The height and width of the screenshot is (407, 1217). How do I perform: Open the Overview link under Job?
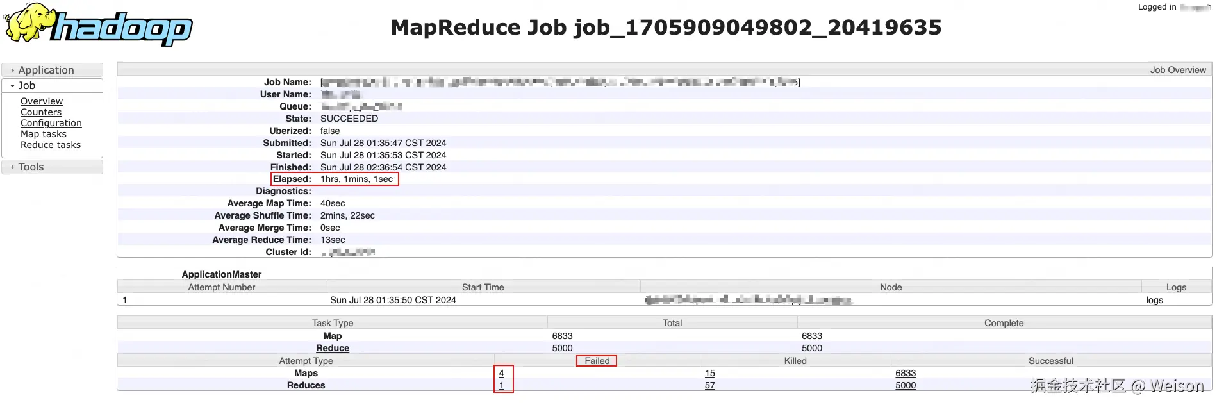tap(42, 101)
